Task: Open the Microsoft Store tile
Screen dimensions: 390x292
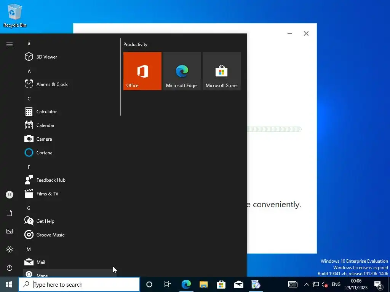Action: [222, 71]
